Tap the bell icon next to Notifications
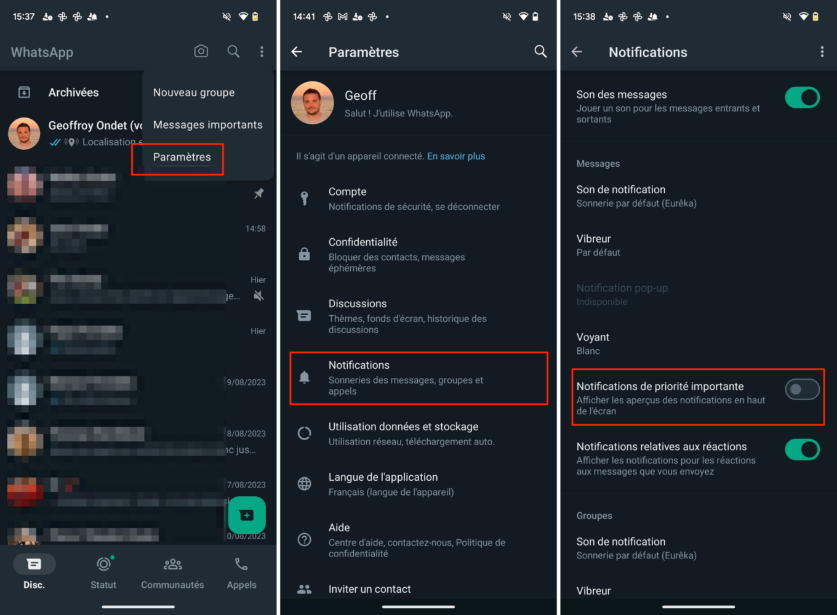Screen dimensions: 837x615 pos(304,377)
